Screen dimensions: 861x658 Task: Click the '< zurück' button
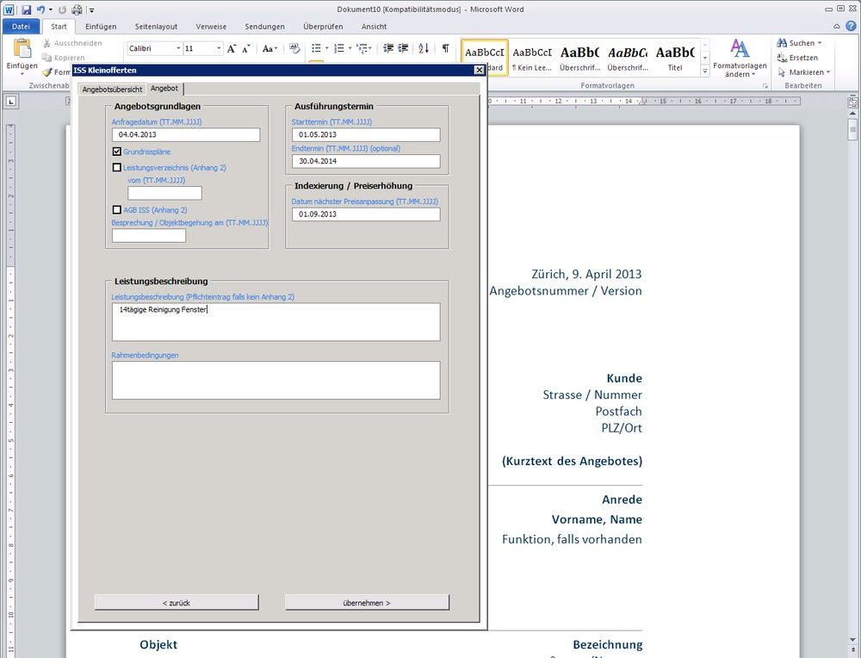(x=177, y=603)
